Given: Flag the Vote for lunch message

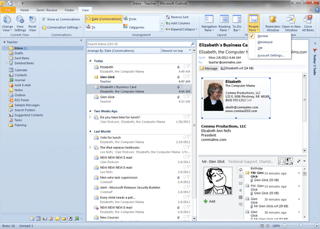Looking at the screenshot, I should [188, 137].
